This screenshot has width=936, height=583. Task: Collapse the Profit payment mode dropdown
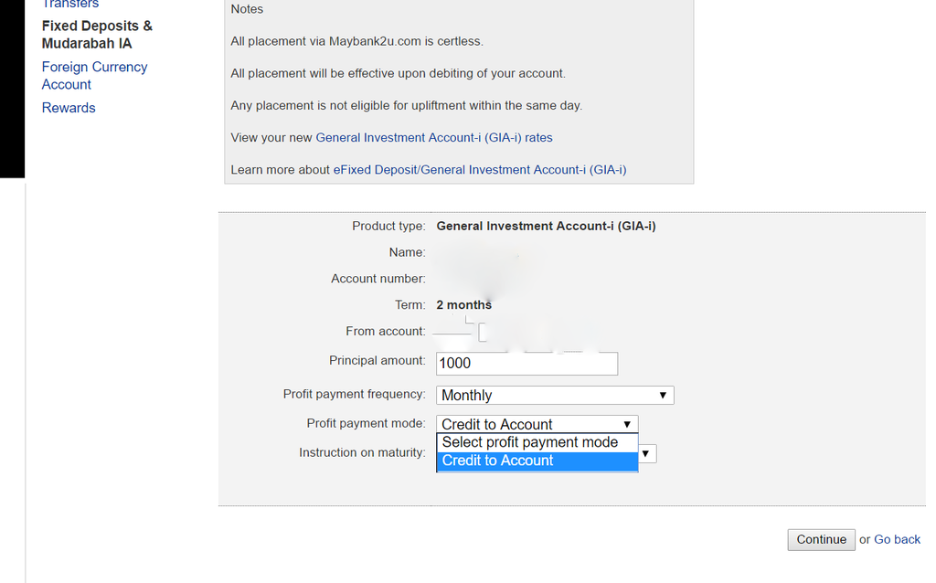(537, 424)
